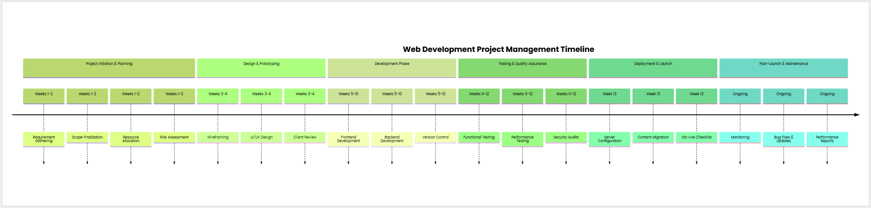The width and height of the screenshot is (871, 208).
Task: Select the Design & Prototyping phase bar
Action: point(261,68)
